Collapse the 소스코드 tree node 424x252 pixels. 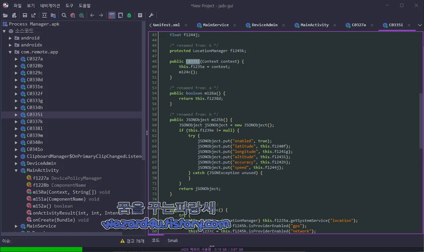pos(4,31)
